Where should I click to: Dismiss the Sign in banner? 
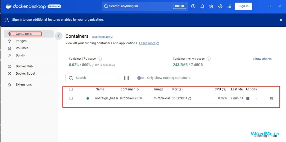click(281, 20)
